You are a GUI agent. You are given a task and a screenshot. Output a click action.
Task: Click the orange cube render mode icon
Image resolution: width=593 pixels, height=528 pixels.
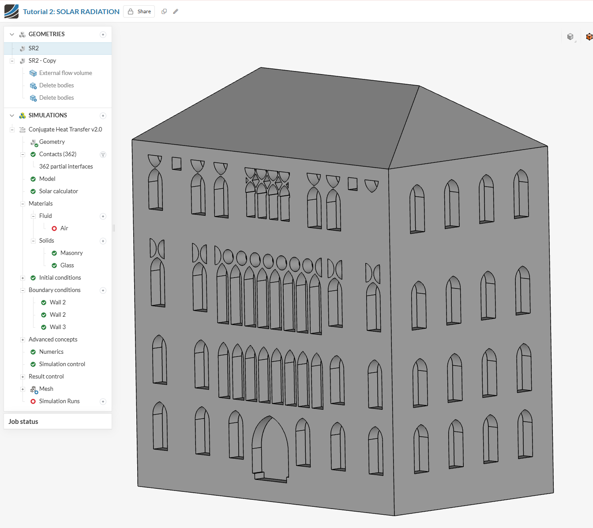coord(589,37)
